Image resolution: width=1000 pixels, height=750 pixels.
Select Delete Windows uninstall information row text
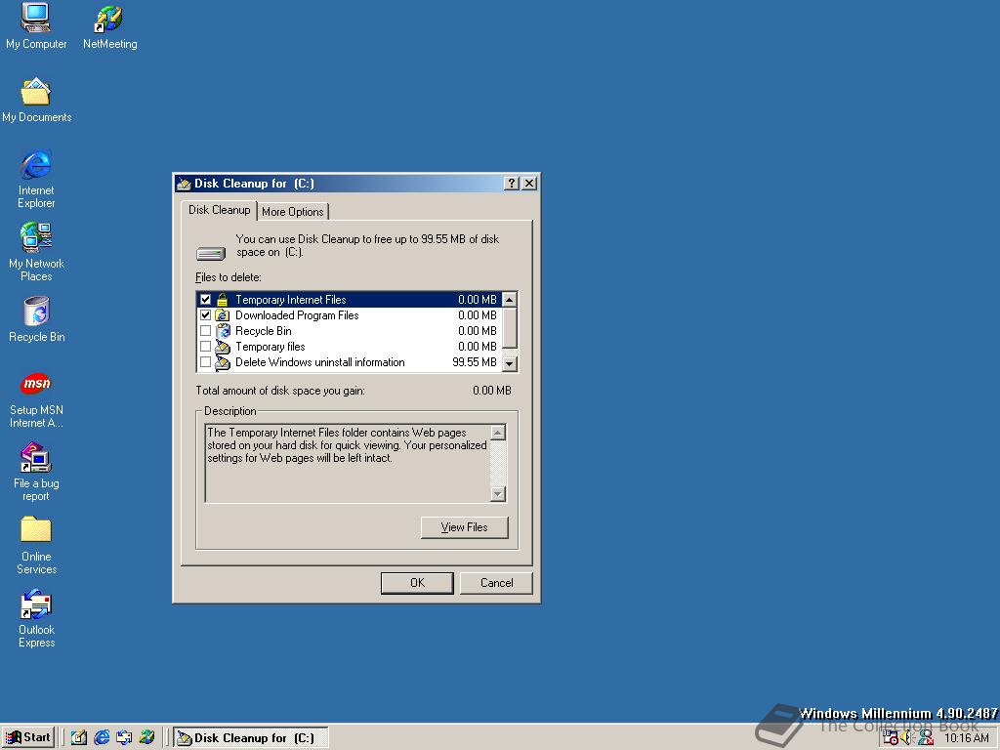tap(319, 362)
